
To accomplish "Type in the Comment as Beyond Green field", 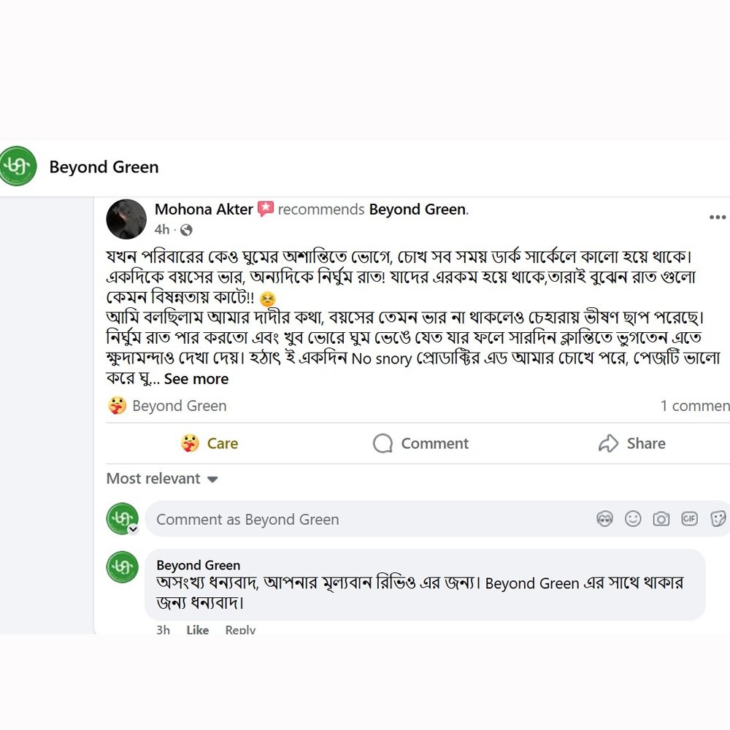I will [x=365, y=520].
